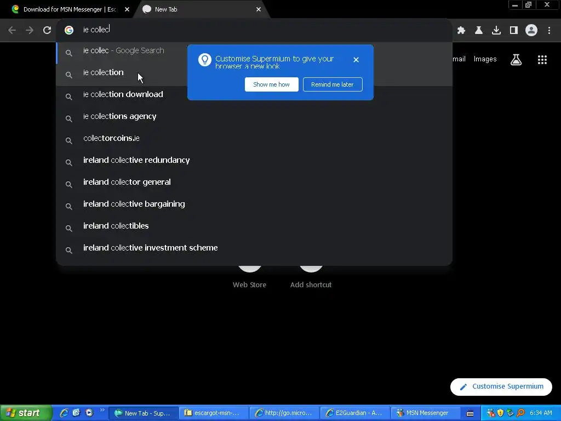Screen dimensions: 561x421
Task: Open the Extensions puzzle-piece icon
Action: click(461, 31)
